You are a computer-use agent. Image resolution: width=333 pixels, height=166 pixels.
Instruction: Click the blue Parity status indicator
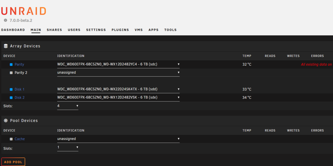click(11, 64)
